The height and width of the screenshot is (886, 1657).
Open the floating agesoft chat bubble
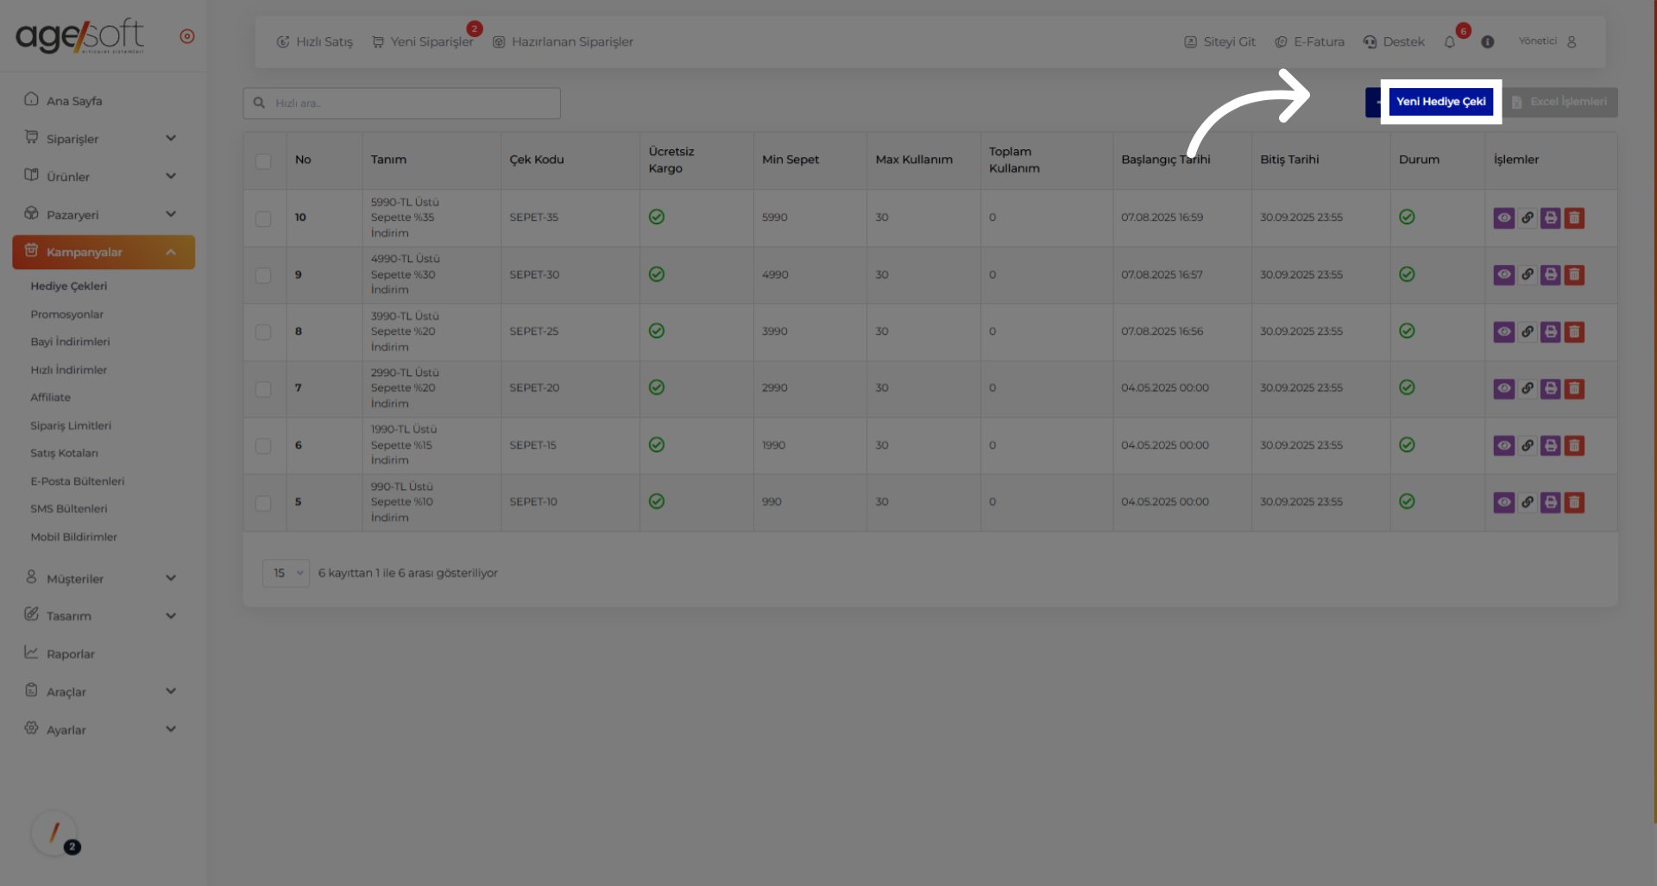coord(54,833)
